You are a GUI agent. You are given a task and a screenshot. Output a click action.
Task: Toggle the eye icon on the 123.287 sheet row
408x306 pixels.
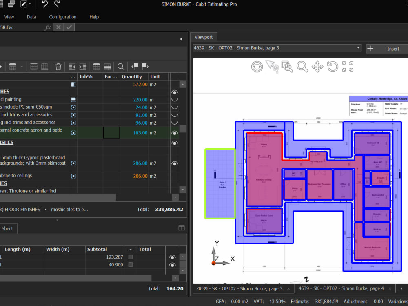(x=172, y=257)
